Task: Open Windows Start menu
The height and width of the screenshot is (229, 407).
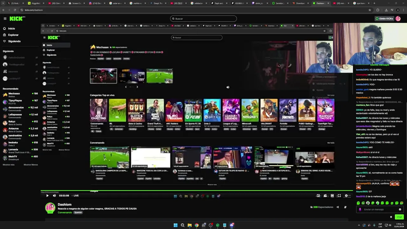Action: pyautogui.click(x=176, y=225)
